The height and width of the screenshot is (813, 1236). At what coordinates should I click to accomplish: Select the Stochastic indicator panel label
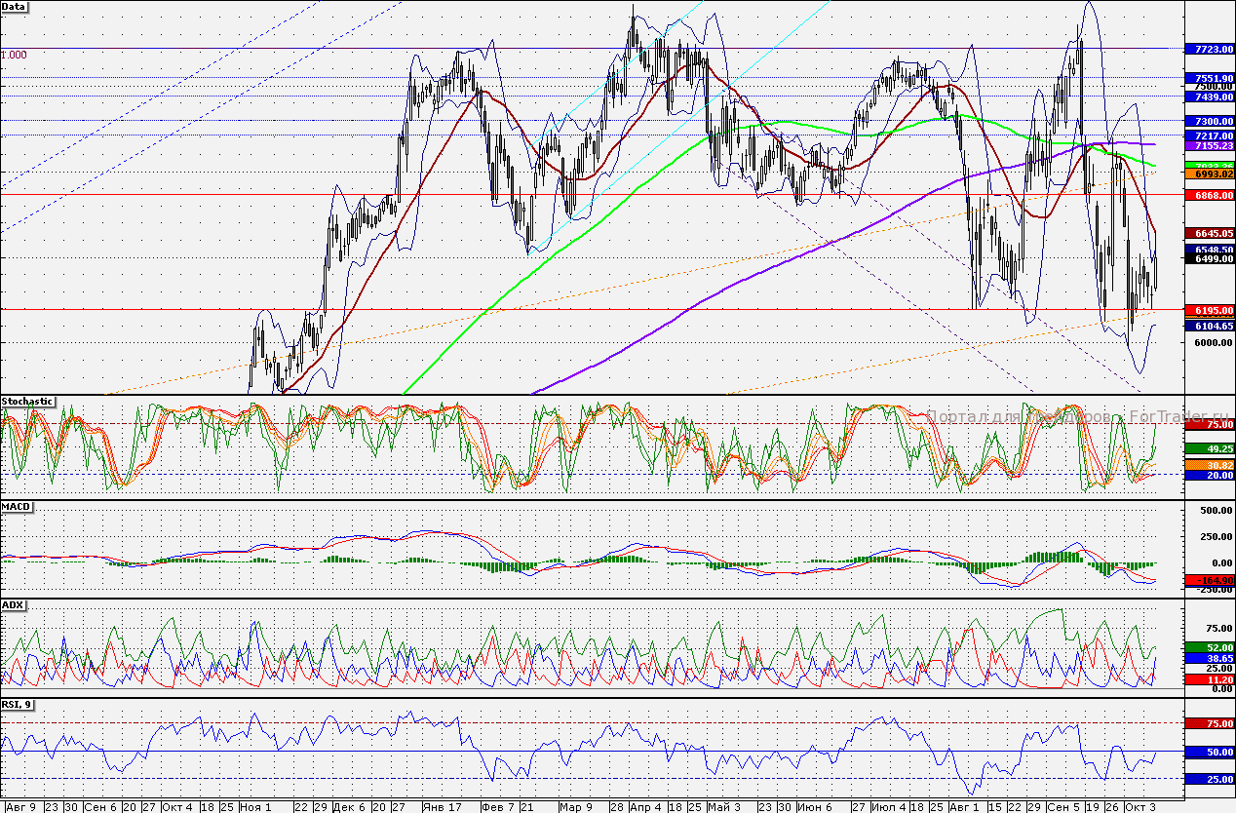point(27,402)
